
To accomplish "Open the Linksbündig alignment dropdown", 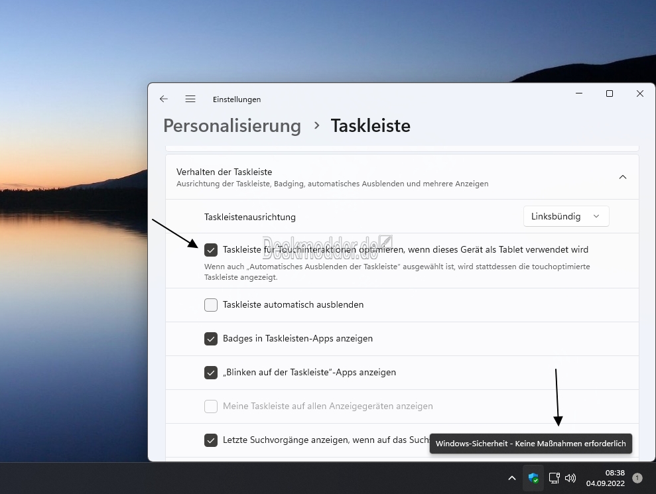I will coord(566,216).
